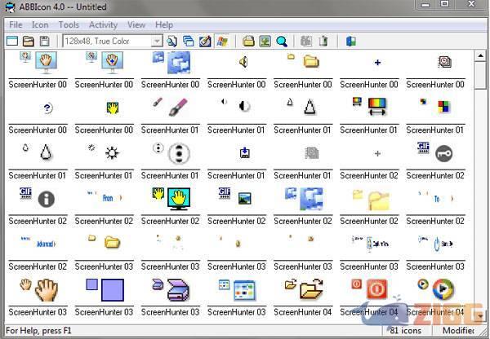This screenshot has width=490, height=339.
Task: Click the New file toolbar icon
Action: 11,41
